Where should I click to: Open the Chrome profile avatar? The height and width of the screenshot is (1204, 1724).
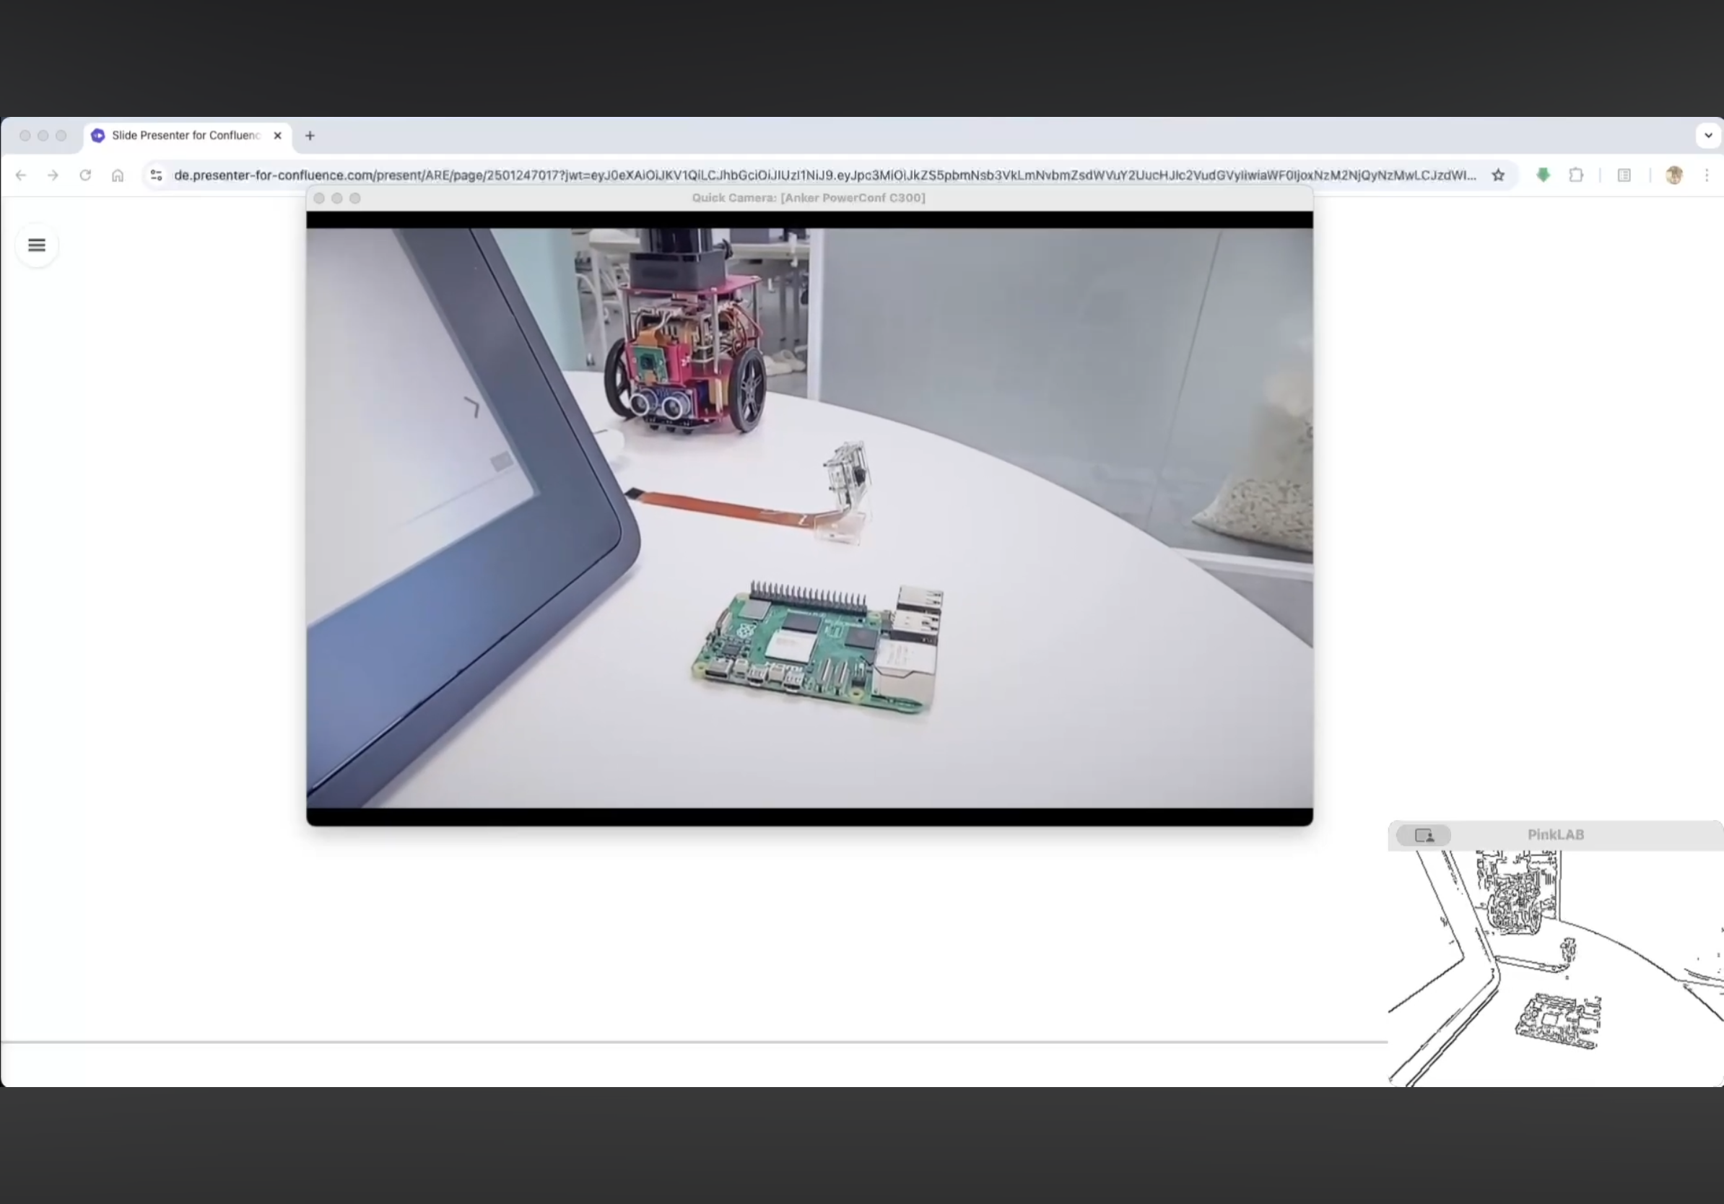1673,175
